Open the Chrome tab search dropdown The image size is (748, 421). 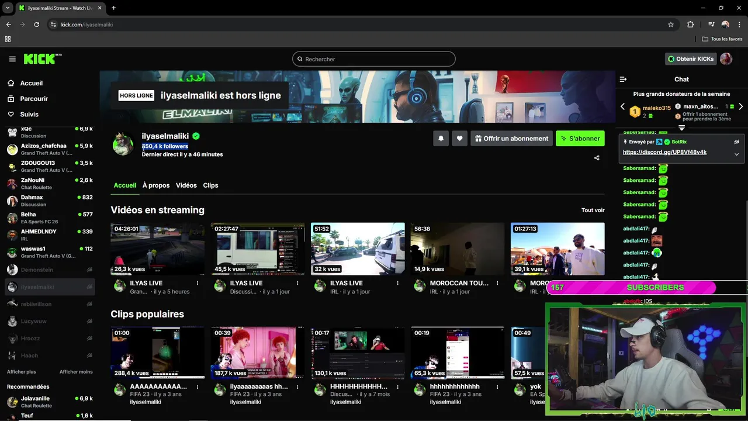(x=8, y=8)
